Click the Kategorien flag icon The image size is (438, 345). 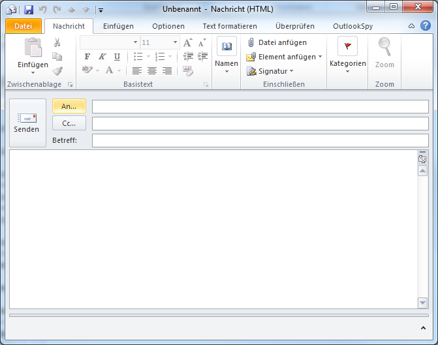tap(347, 46)
